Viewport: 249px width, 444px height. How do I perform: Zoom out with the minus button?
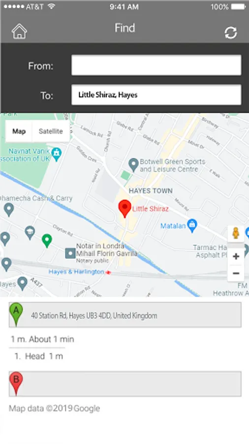(236, 273)
